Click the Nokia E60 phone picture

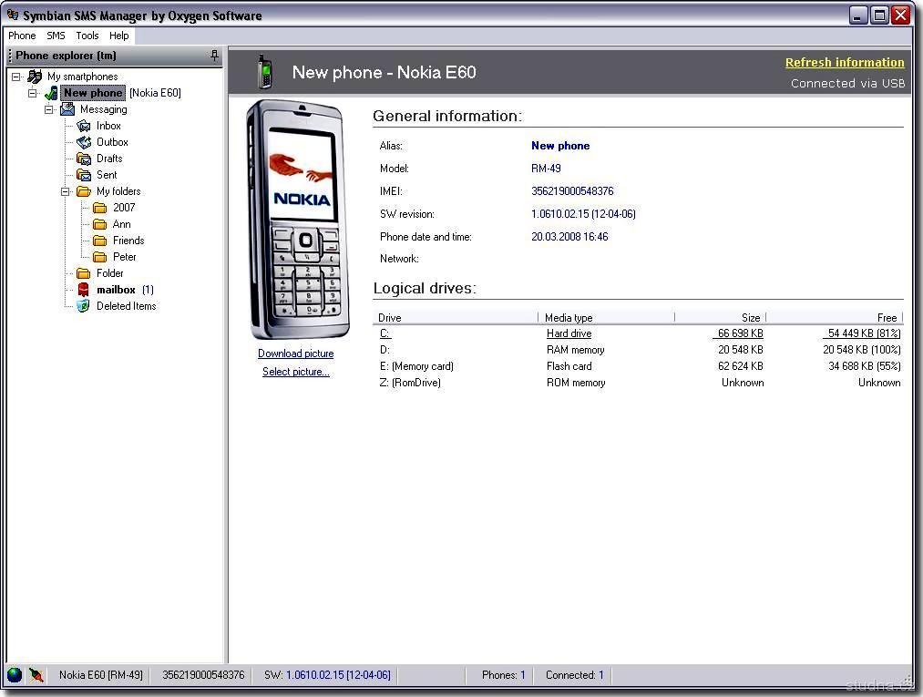coord(296,219)
